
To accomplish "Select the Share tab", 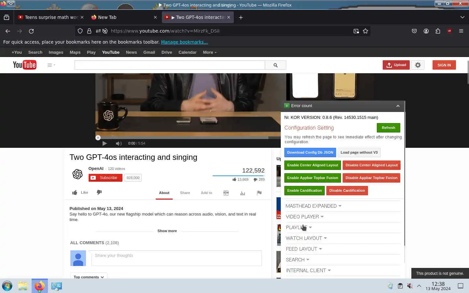I will (185, 193).
